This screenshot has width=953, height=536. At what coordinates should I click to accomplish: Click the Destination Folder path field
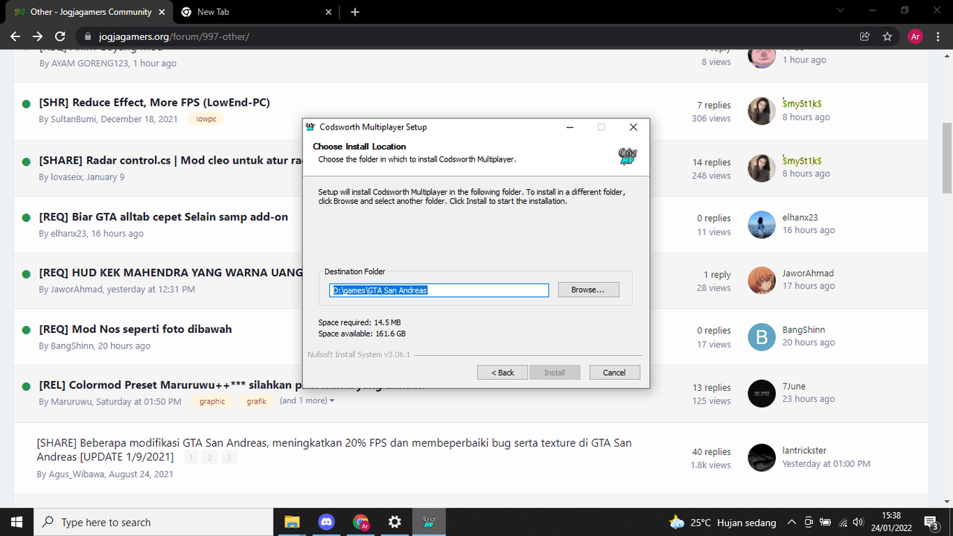(x=439, y=290)
